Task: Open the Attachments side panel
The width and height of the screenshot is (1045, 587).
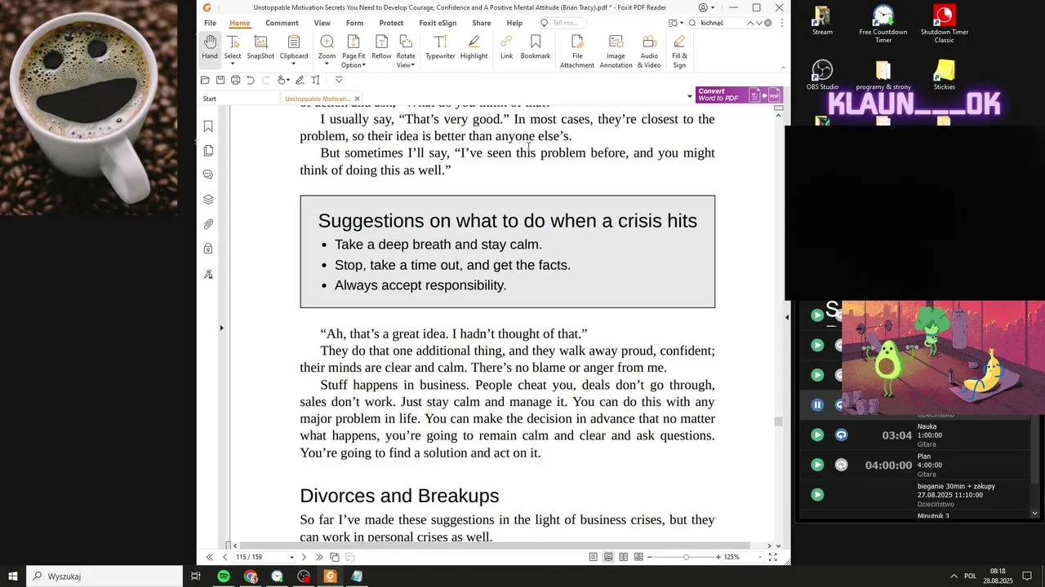Action: (208, 224)
